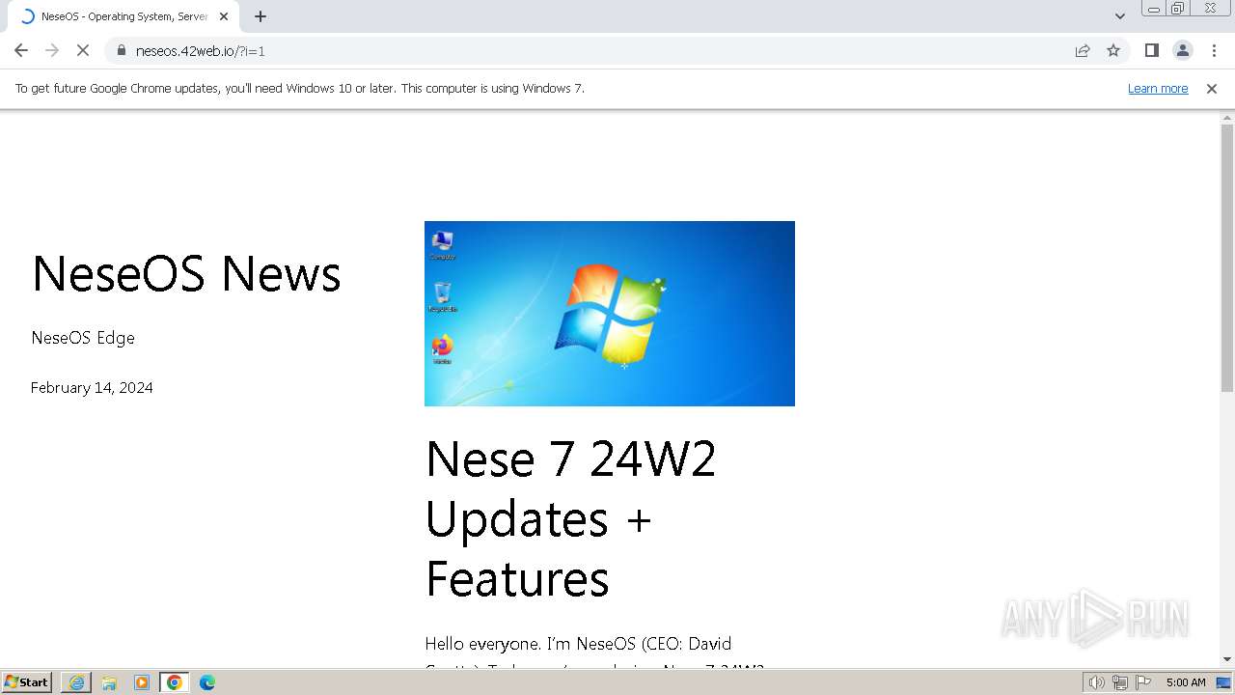Screen dimensions: 1235x695
Task: Expand the tab search dropdown
Action: coord(1119,16)
